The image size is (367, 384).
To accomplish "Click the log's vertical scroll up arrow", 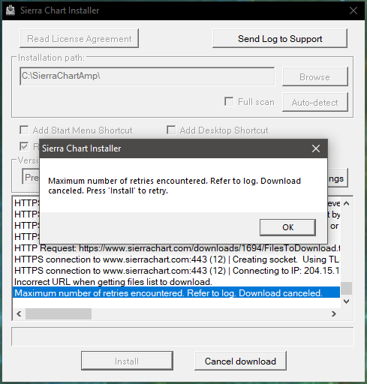I will 347,203.
